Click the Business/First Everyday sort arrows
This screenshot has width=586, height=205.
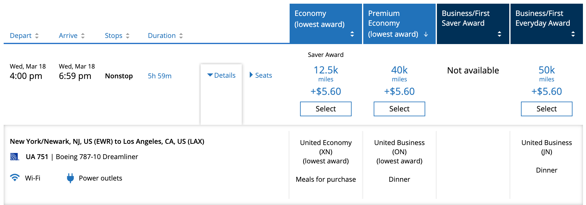573,34
